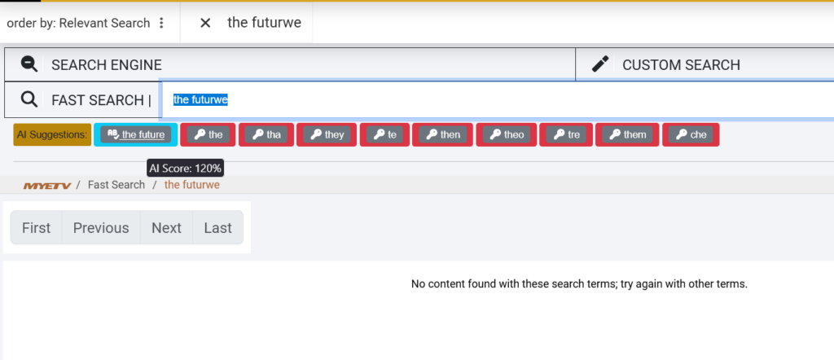Image resolution: width=834 pixels, height=360 pixels.
Task: Click the MYETV logo in breadcrumb
Action: pyautogui.click(x=46, y=185)
